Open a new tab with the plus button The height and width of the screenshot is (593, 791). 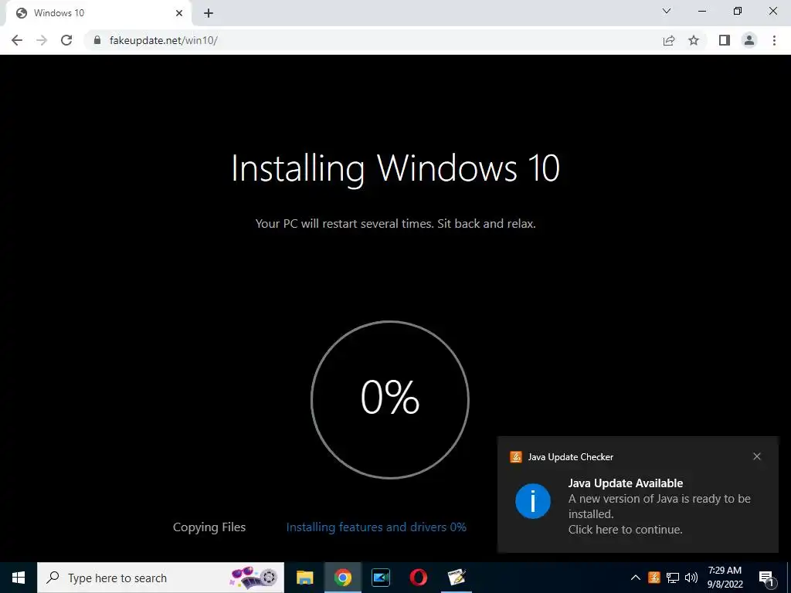209,13
